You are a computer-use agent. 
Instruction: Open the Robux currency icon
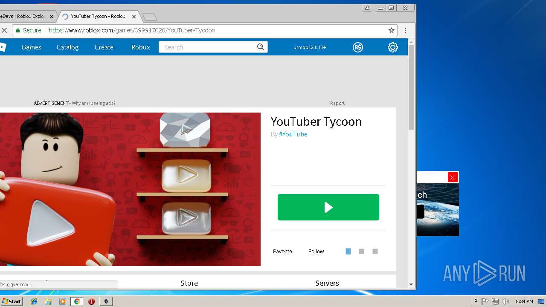[x=358, y=47]
